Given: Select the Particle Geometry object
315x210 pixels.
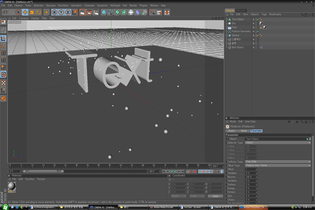Looking at the screenshot, I should click(x=241, y=31).
